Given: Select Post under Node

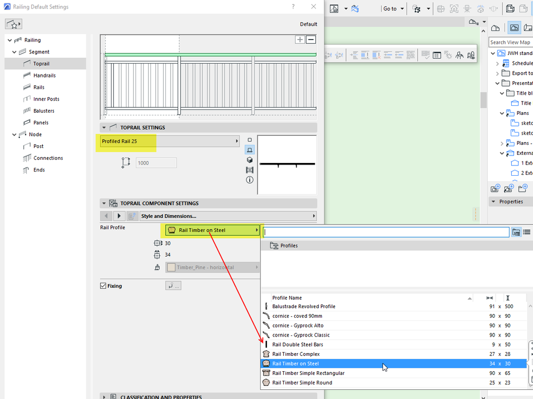Looking at the screenshot, I should [38, 146].
